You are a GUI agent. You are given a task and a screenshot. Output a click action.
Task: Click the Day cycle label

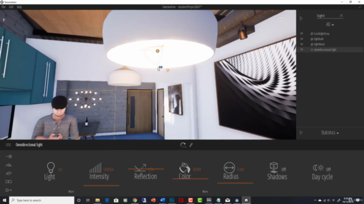point(322,177)
